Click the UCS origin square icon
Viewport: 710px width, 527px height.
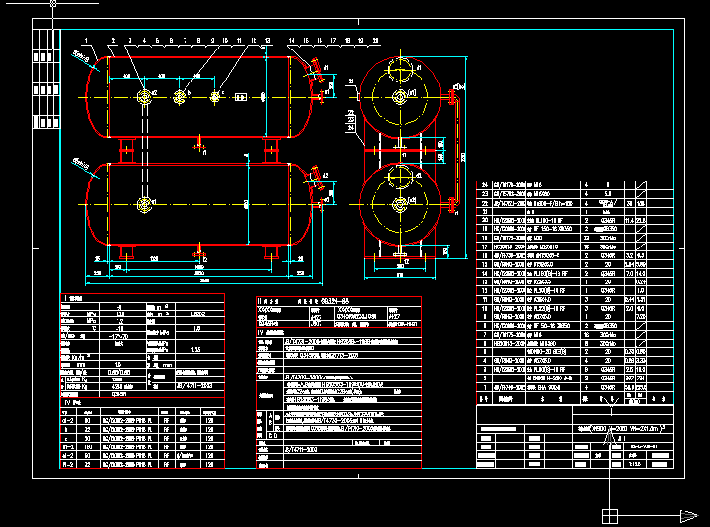(610, 515)
